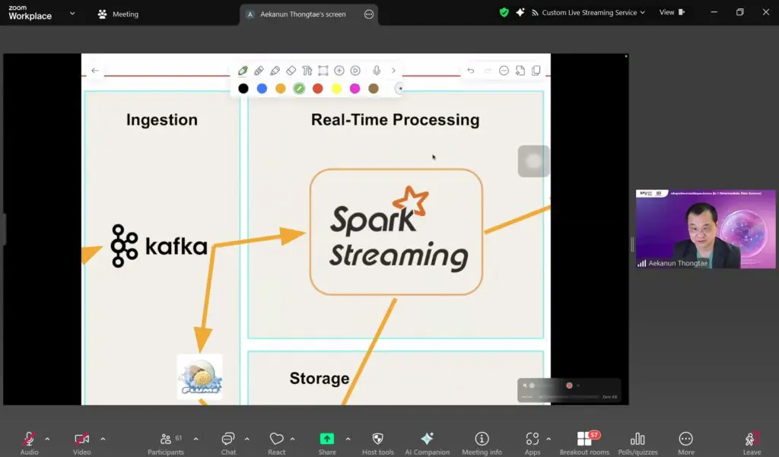Unmute with the Audio button
This screenshot has width=779, height=457.
point(30,443)
